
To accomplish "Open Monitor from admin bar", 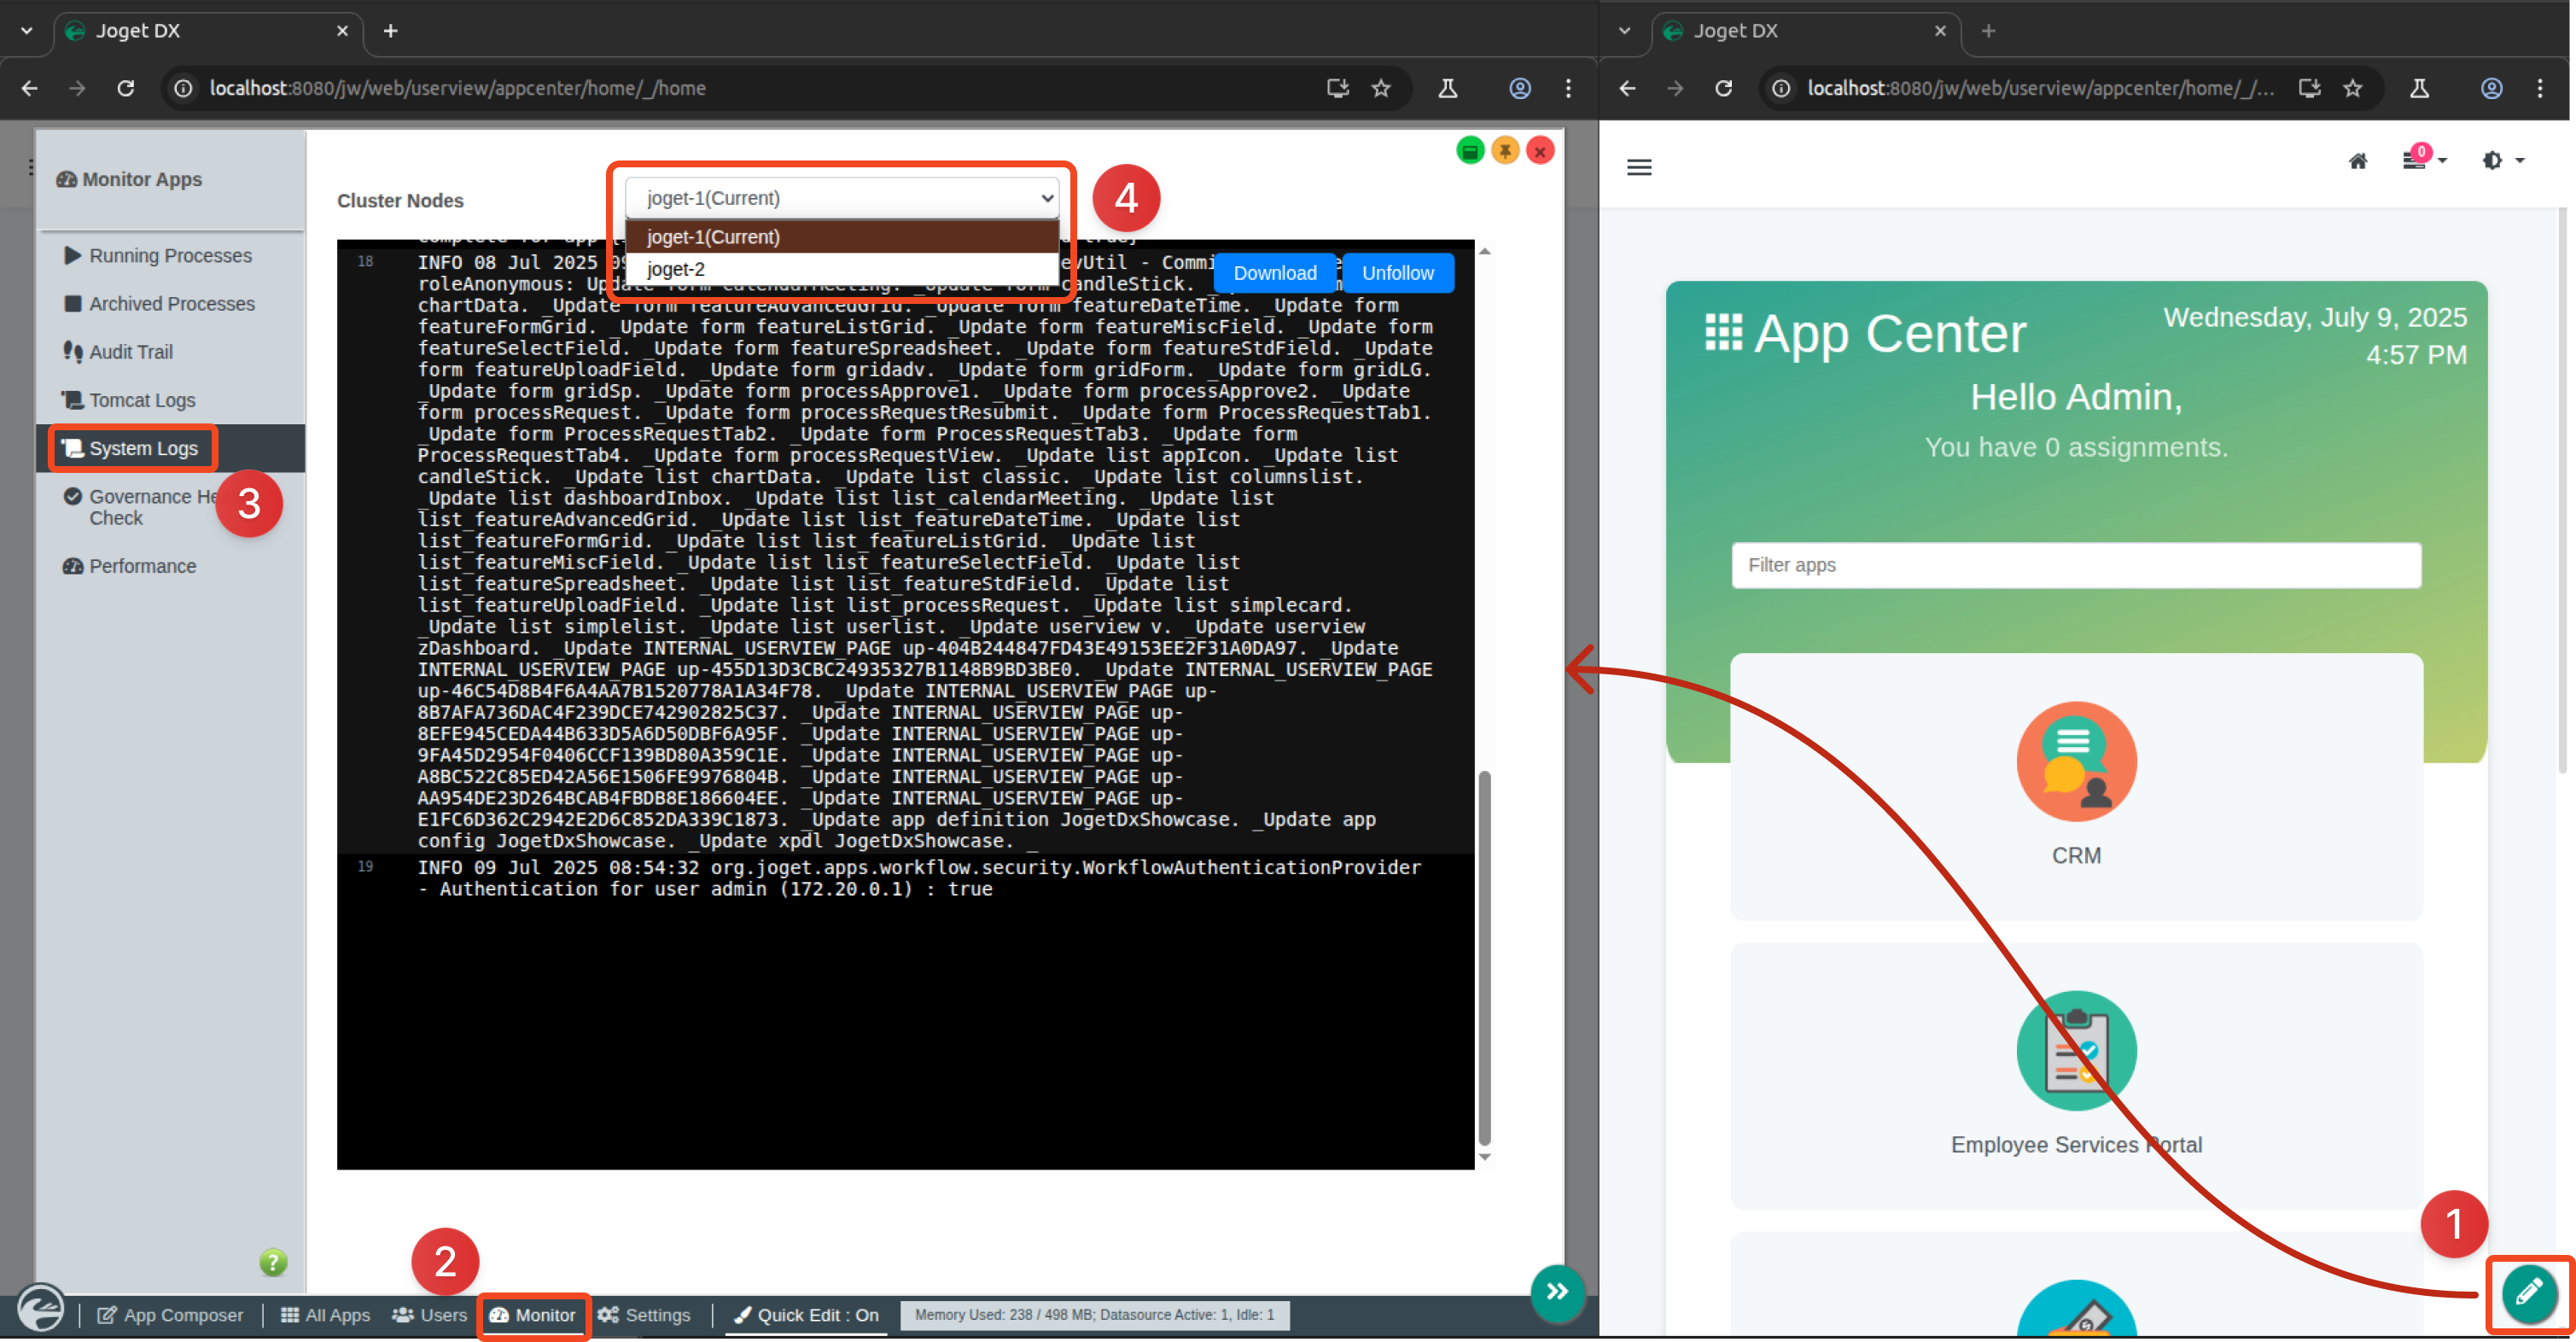I will 533,1315.
